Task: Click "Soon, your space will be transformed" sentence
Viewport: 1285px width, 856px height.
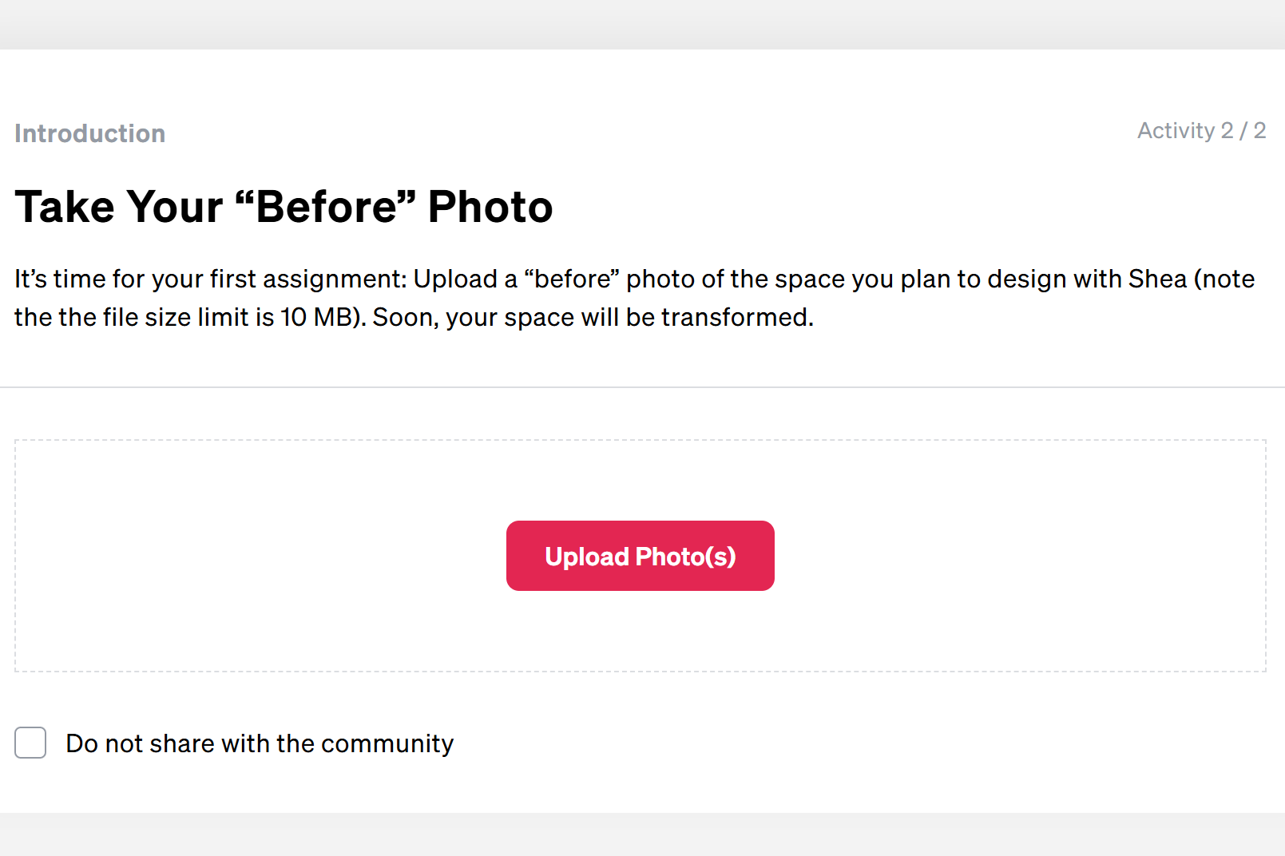Action: tap(593, 317)
